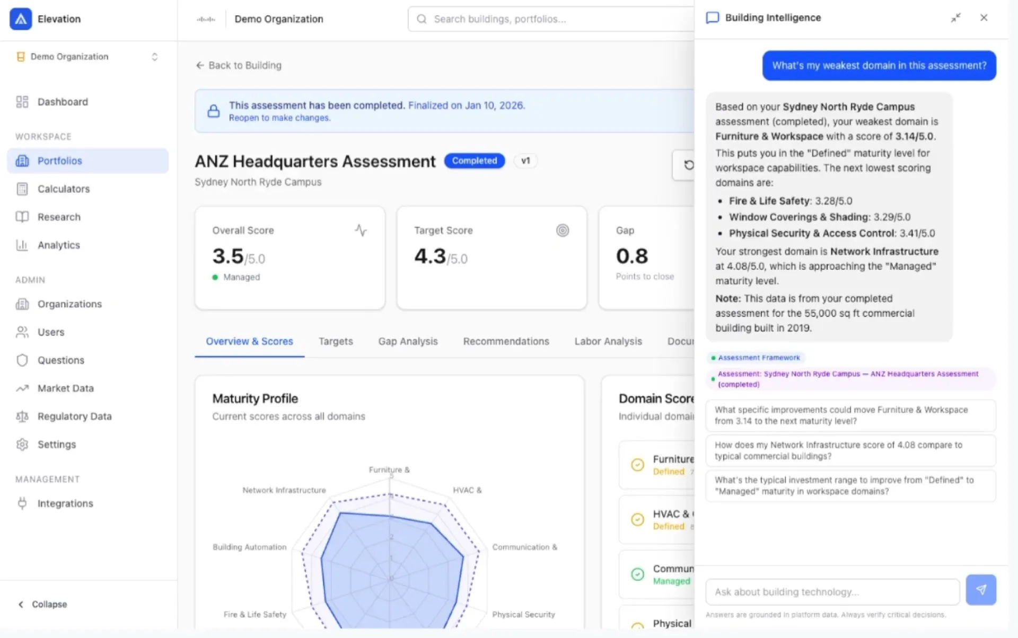Open the Recommendations tab

coord(506,341)
